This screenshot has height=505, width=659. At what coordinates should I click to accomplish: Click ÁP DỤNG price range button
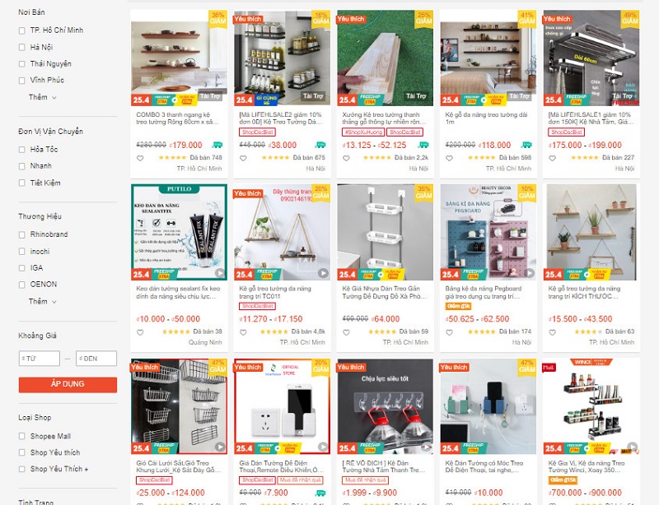click(x=68, y=385)
